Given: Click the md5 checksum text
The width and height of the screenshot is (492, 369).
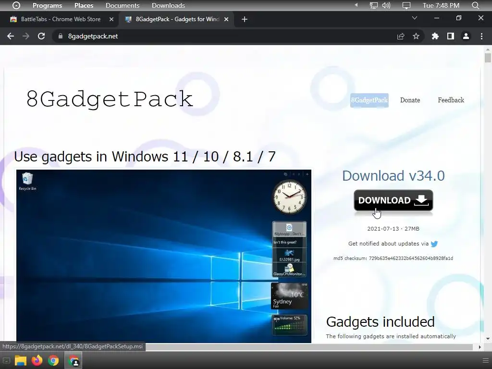Looking at the screenshot, I should coord(393,258).
